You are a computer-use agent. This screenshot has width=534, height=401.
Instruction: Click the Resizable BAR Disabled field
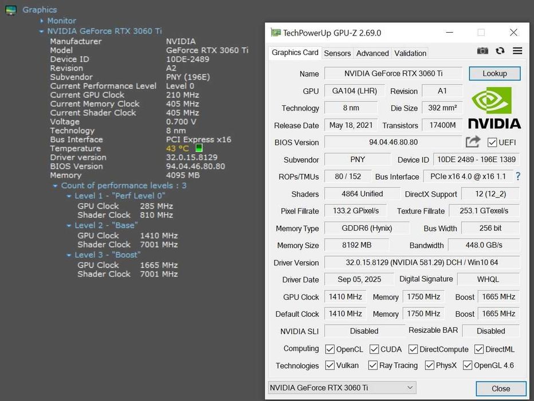[491, 331]
